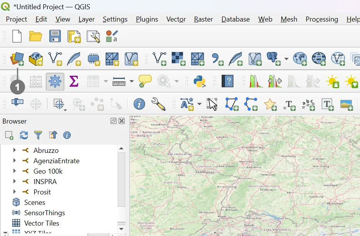Click the Identify Features info icon

tap(139, 104)
